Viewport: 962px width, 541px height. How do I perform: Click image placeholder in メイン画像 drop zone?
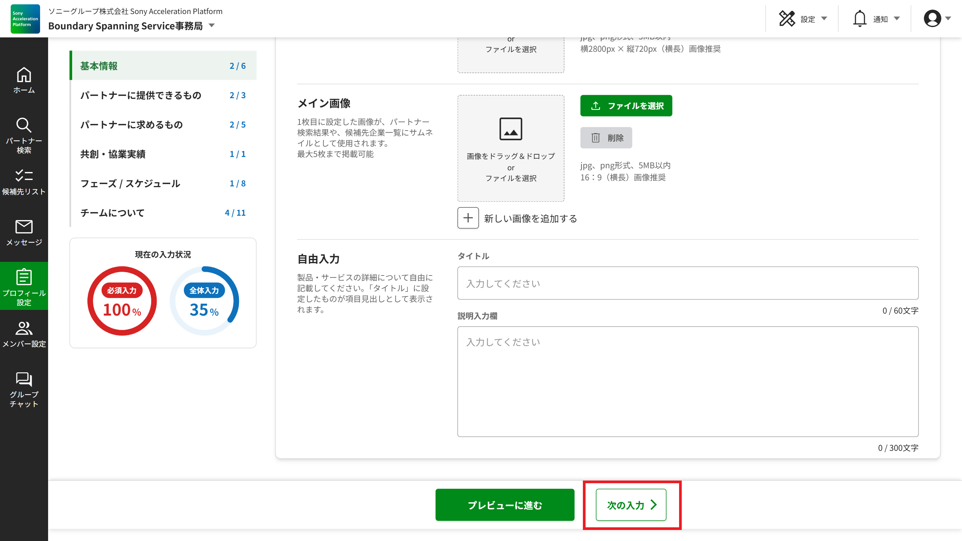point(510,129)
